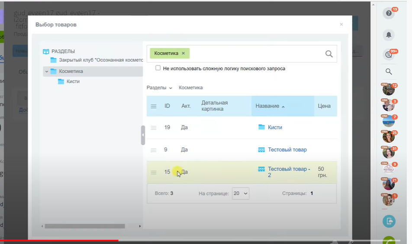Click the РАЗДЕЛЫ book icon
The image size is (412, 244).
click(x=46, y=51)
